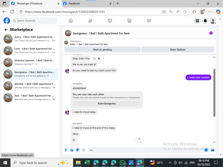
Task: Click the voice clip microphone icon
Action: click(x=66, y=150)
